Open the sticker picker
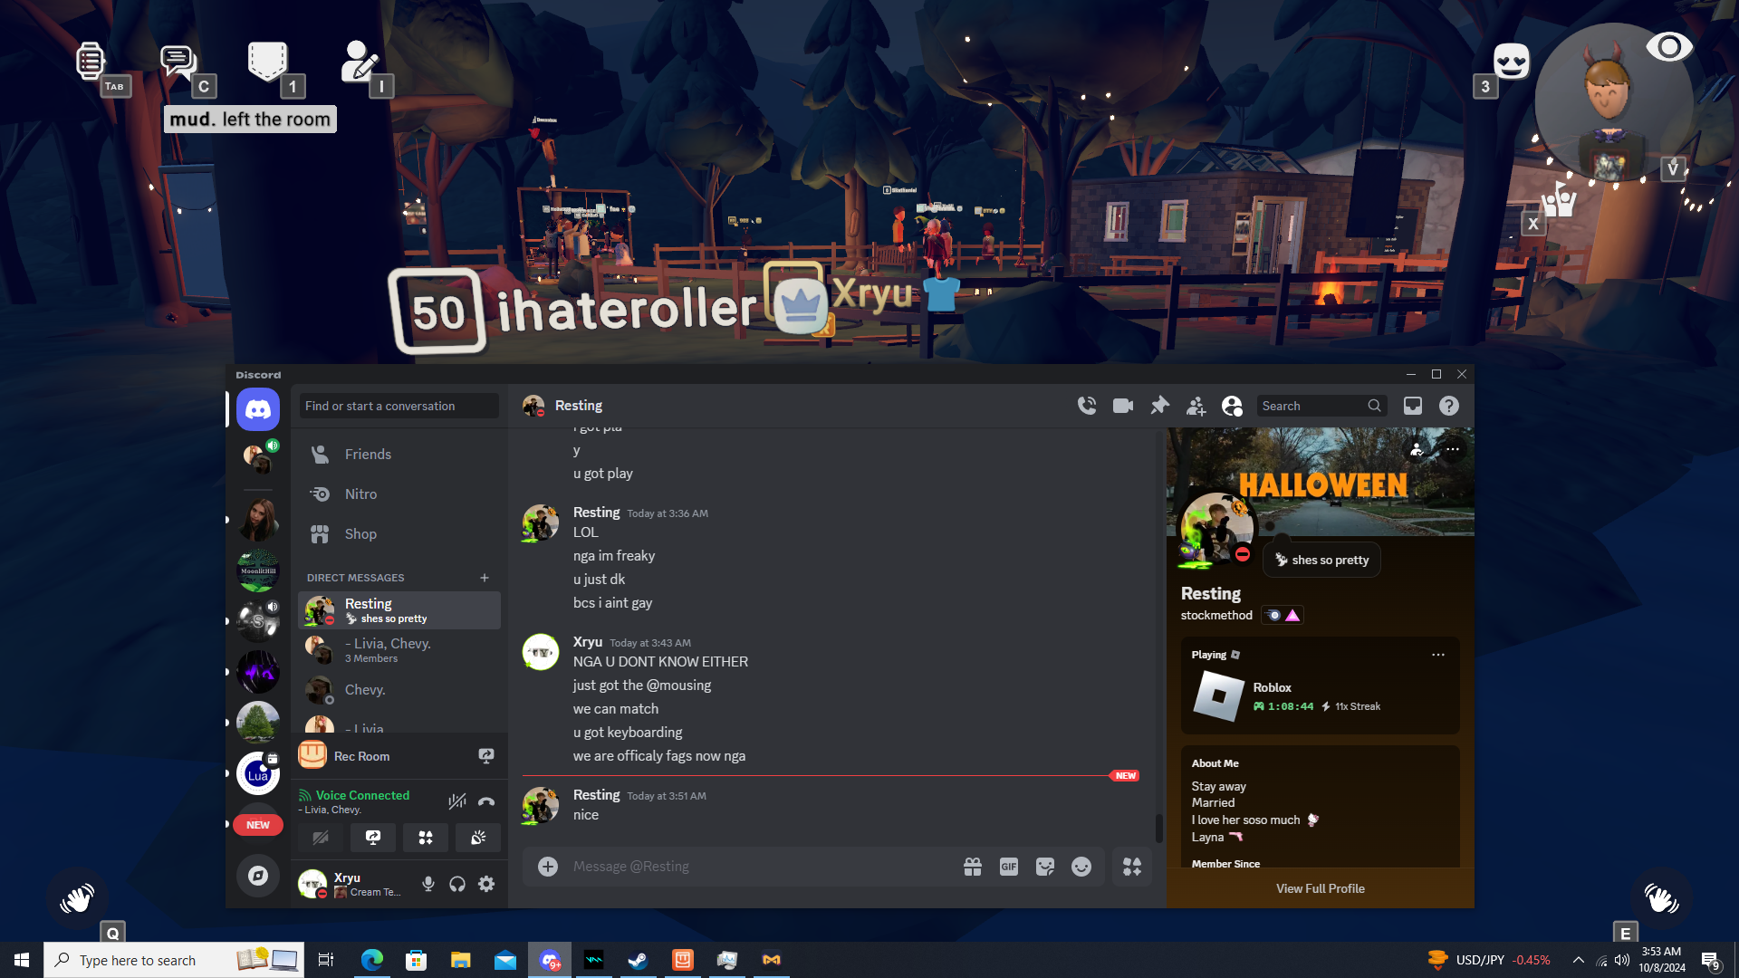Image resolution: width=1739 pixels, height=978 pixels. point(1045,867)
